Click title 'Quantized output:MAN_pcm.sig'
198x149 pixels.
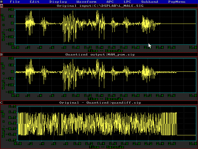[x=100, y=55]
